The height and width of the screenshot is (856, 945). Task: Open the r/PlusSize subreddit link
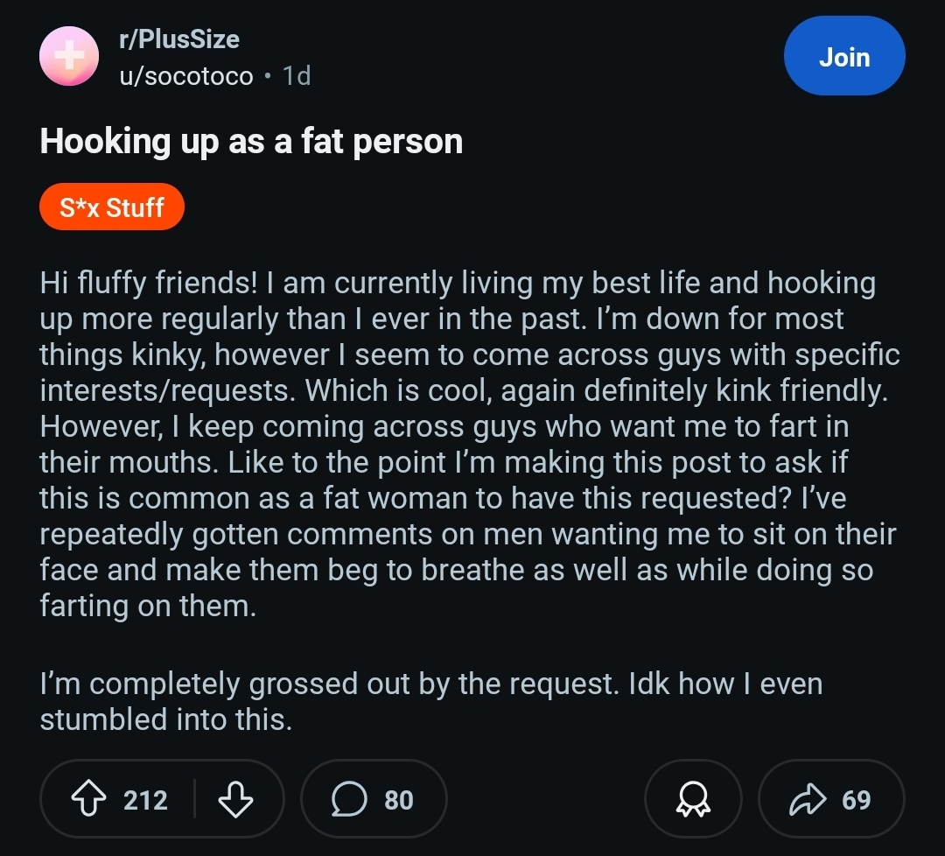[179, 39]
